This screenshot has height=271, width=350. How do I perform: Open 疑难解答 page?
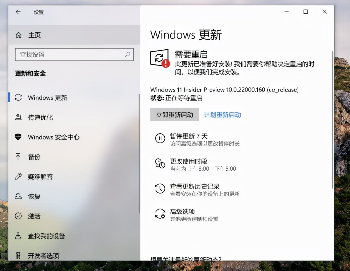(74, 176)
